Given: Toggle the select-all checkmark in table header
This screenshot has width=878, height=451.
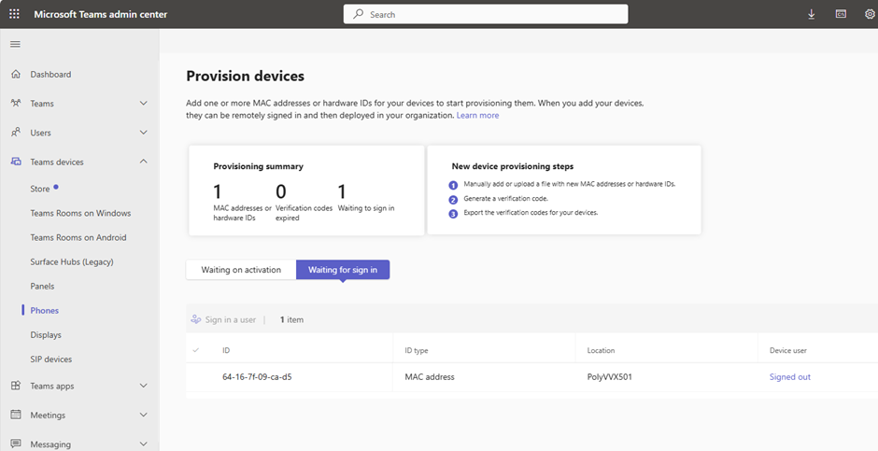Looking at the screenshot, I should [x=196, y=350].
